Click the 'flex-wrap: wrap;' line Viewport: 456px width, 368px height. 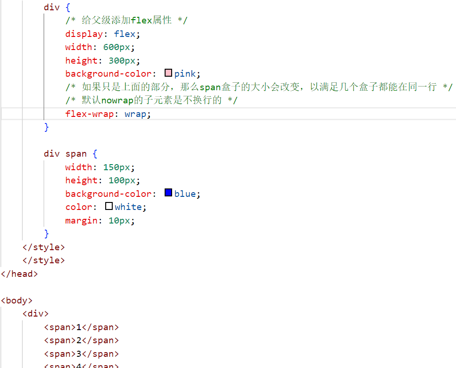[x=108, y=114]
